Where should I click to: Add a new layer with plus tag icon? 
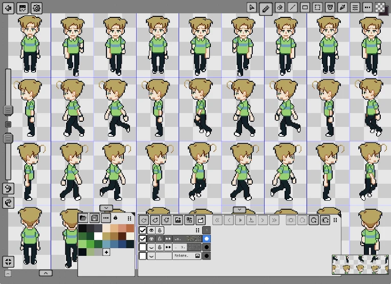[156, 220]
